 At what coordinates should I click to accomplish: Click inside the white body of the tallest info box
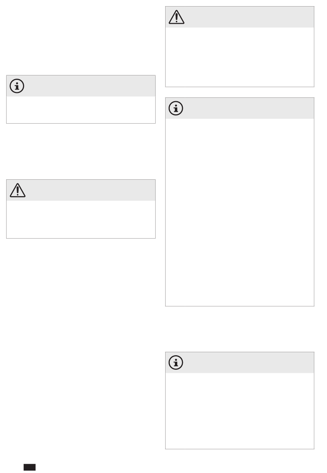tap(240, 212)
